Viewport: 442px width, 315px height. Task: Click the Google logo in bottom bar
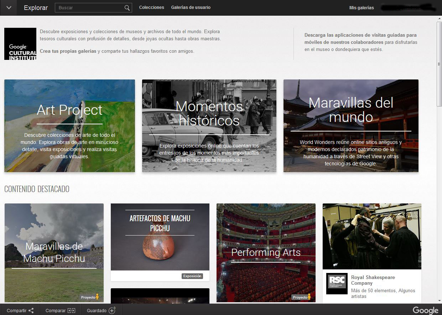coord(426,310)
